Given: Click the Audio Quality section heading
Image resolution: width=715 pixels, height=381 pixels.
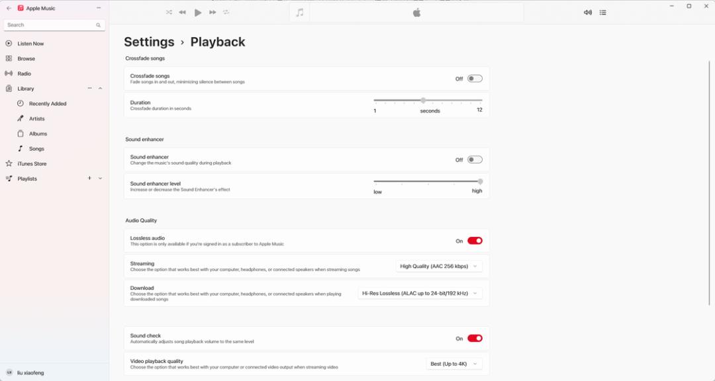Looking at the screenshot, I should 141,220.
